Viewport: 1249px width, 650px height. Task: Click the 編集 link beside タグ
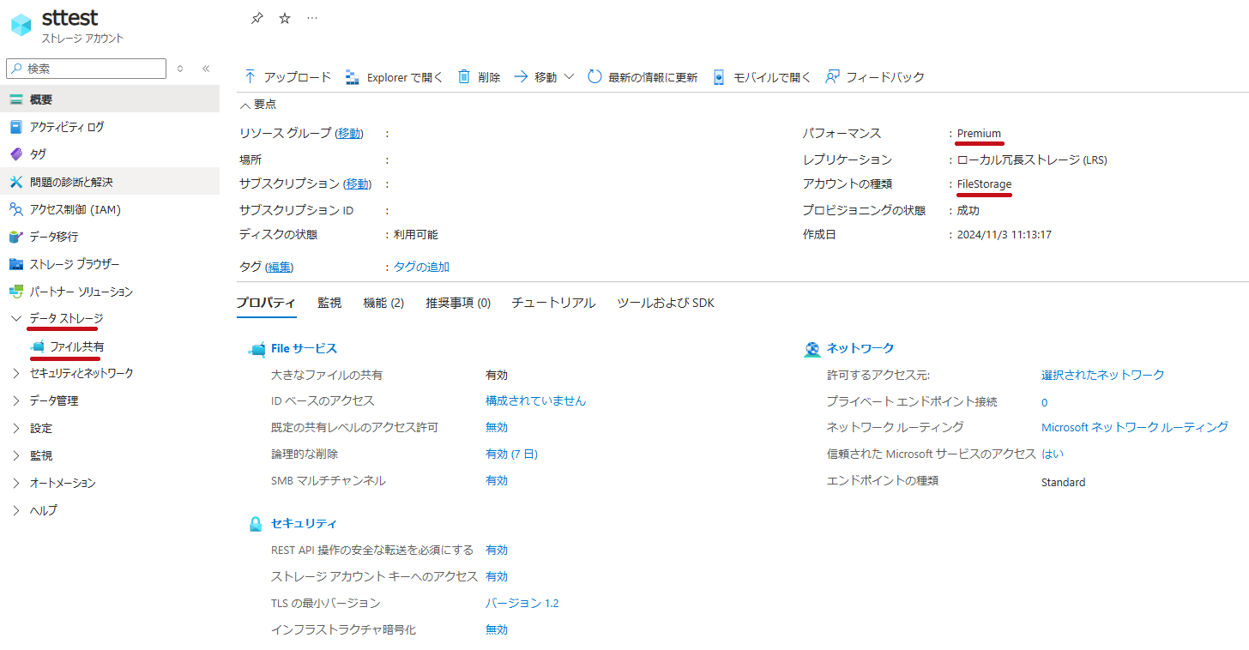click(280, 267)
